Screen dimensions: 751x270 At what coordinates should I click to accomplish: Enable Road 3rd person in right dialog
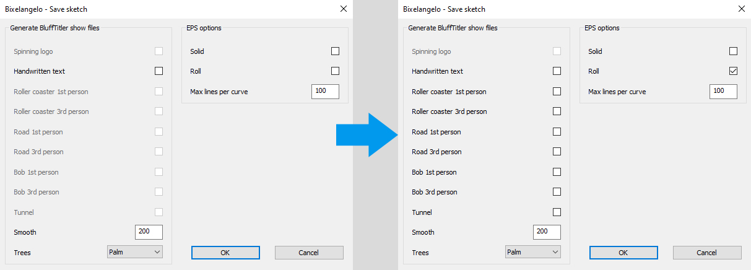557,152
